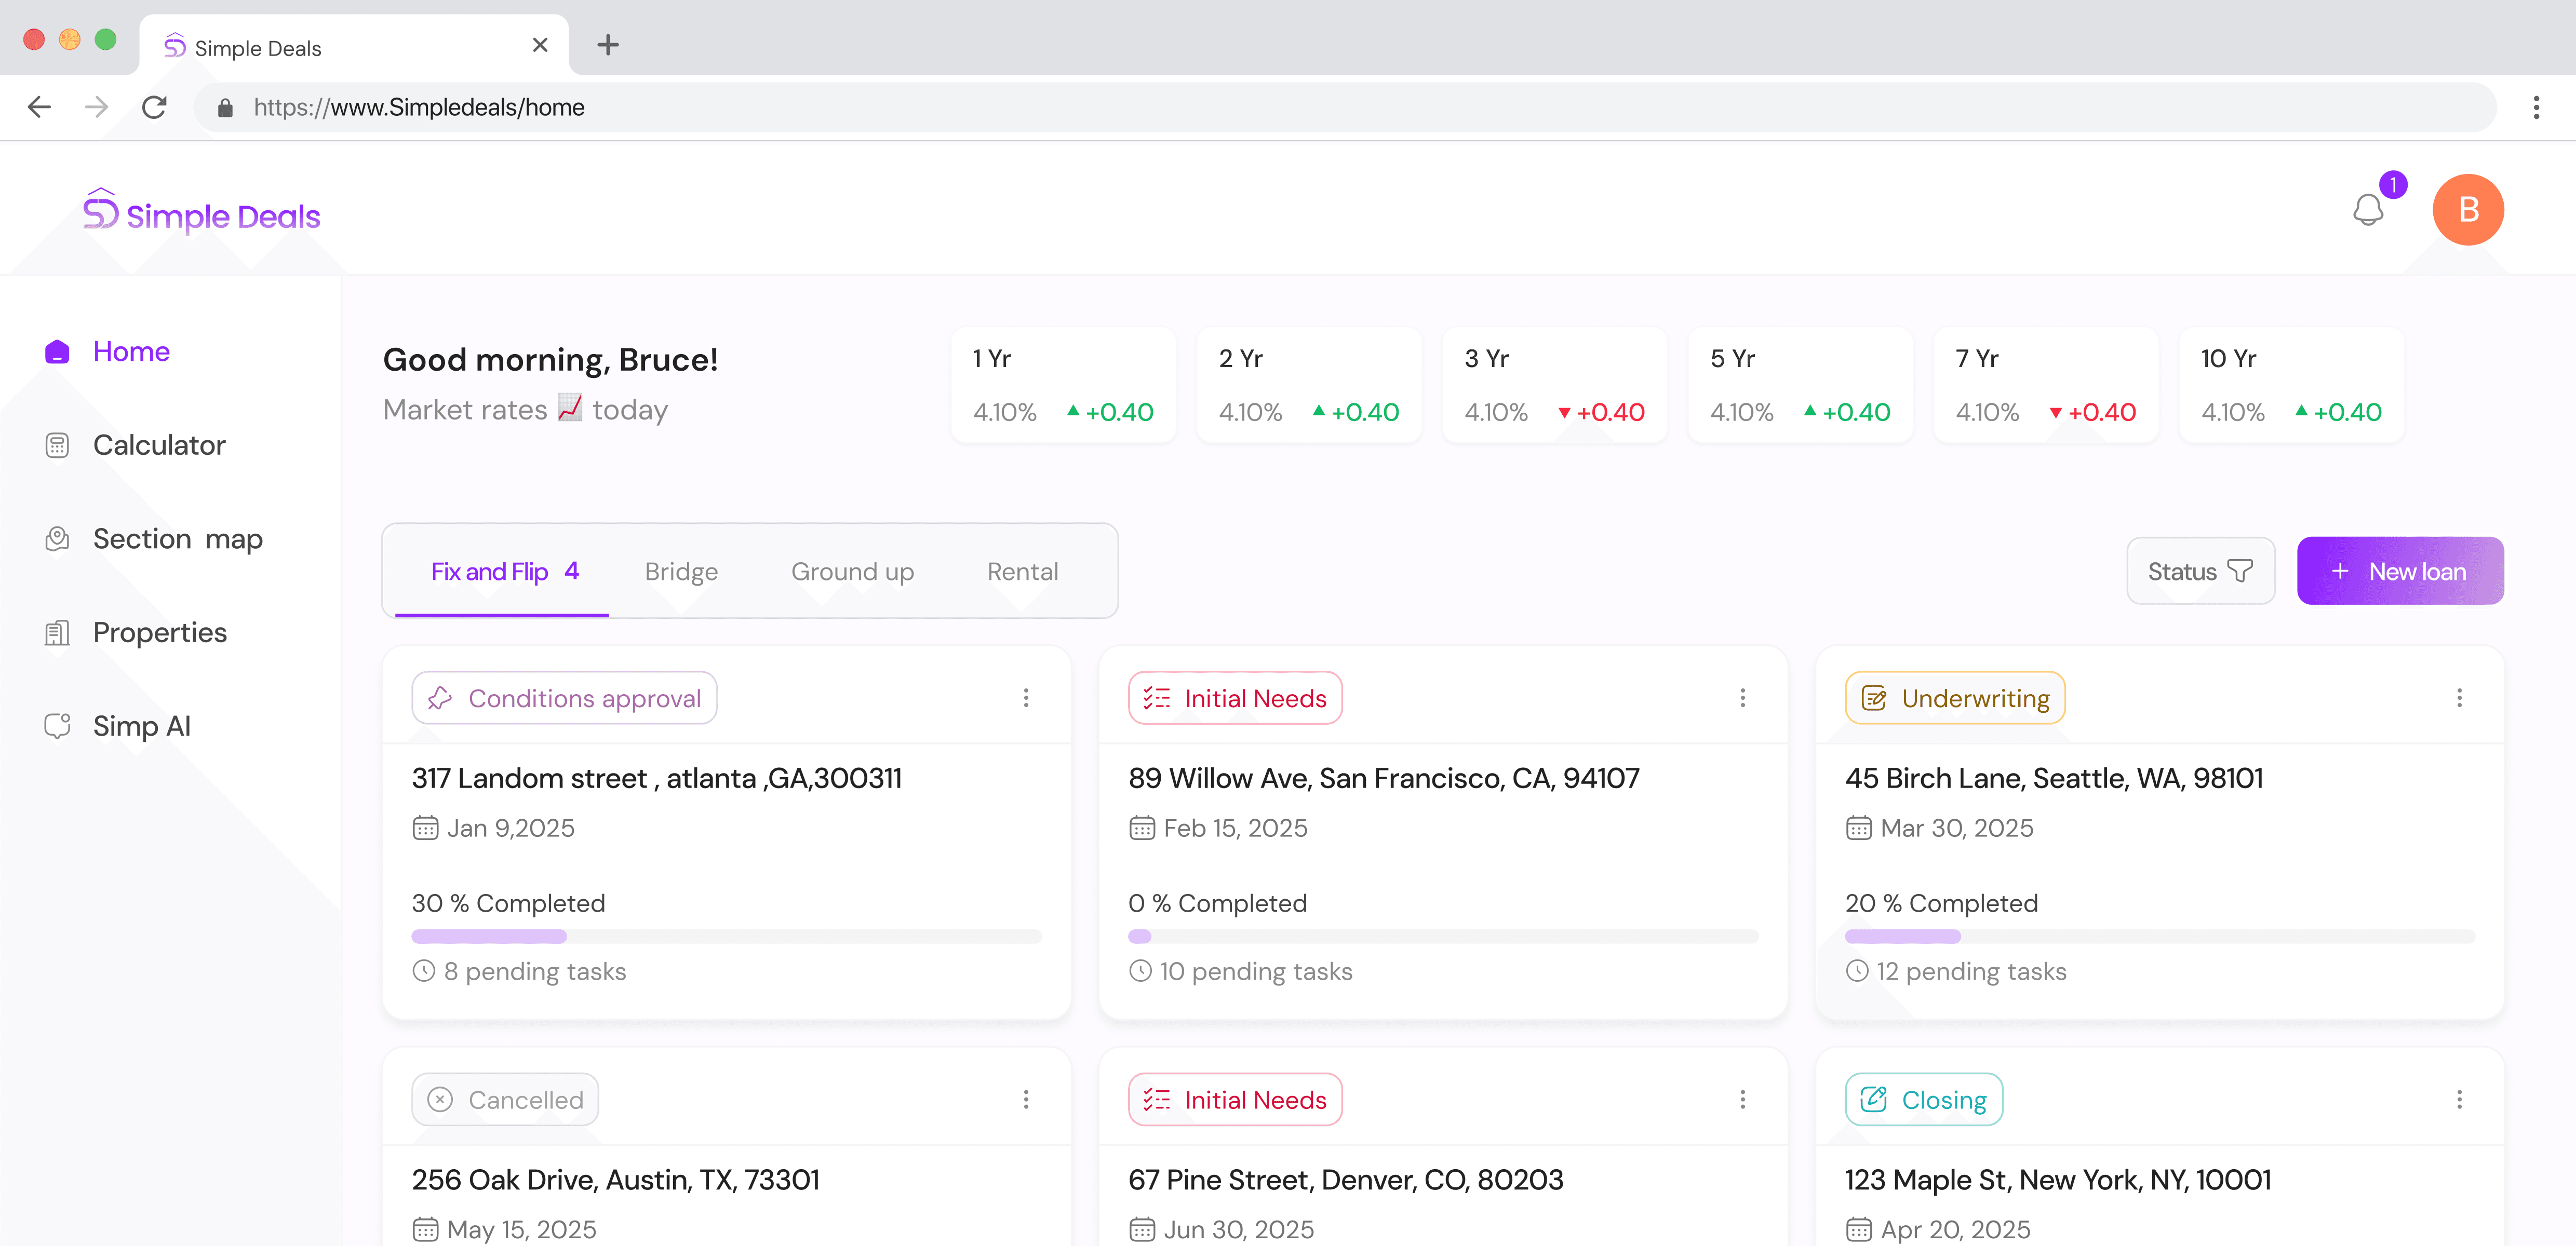Click the Section map pin icon
Screen dimensions: 2576x1246
click(57, 539)
